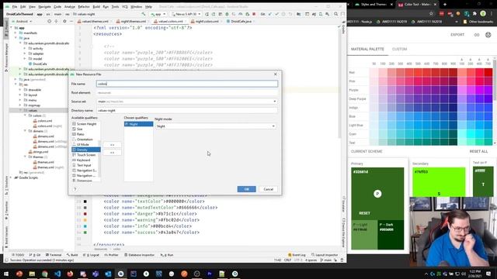Image resolution: width=497 pixels, height=279 pixels.
Task: Open the Build menu
Action: [x=96, y=7]
